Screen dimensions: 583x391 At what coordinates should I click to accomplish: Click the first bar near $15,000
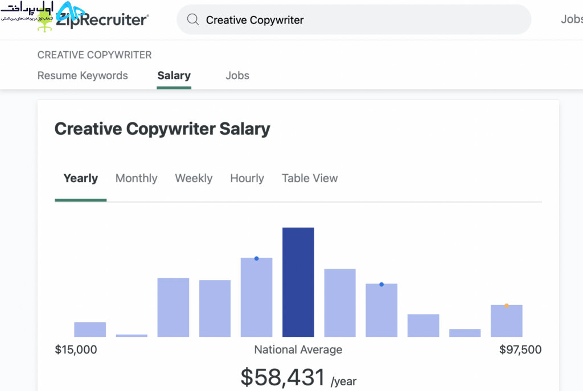(90, 330)
